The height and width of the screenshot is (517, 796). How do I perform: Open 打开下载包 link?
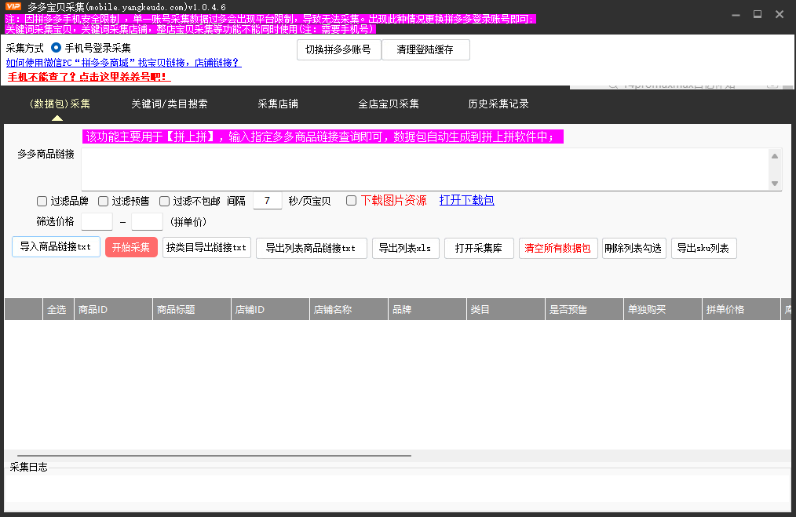pyautogui.click(x=466, y=200)
